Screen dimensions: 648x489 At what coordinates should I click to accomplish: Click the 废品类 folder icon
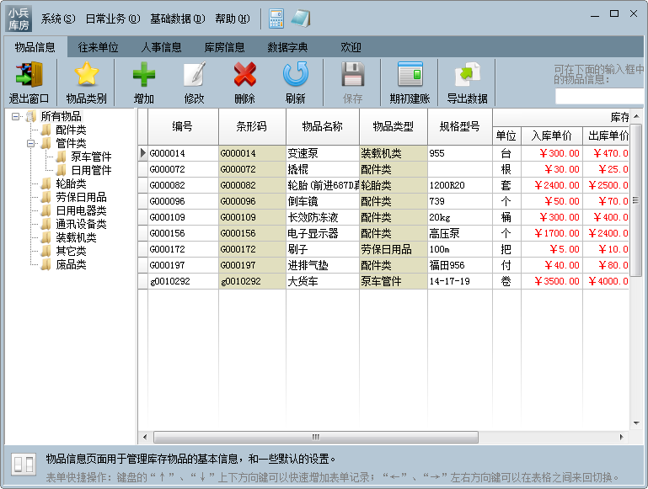point(46,264)
